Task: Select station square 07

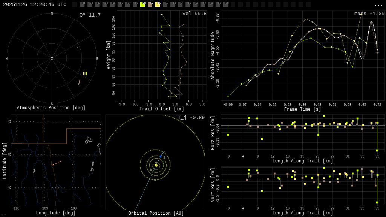Action: (127, 5)
